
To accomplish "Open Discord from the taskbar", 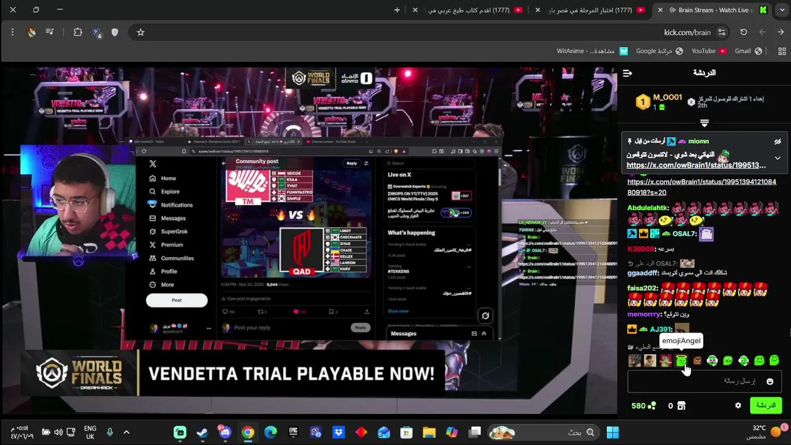I will [225, 432].
